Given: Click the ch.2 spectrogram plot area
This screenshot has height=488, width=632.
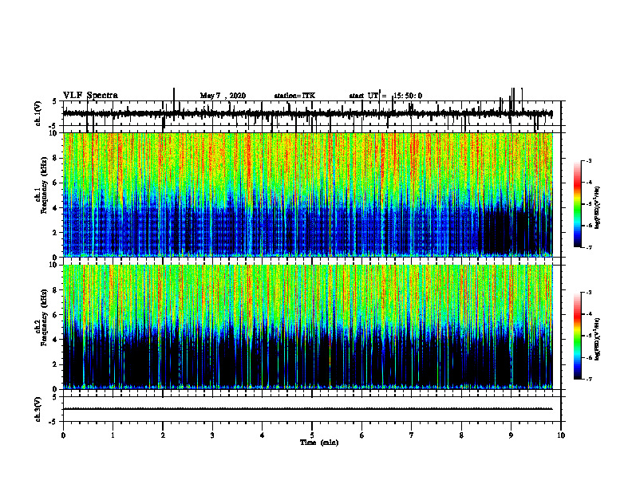Looking at the screenshot, I should tap(308, 327).
